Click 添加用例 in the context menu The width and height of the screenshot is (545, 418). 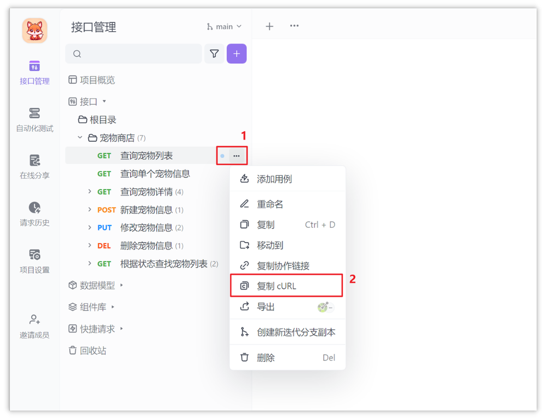coord(271,178)
